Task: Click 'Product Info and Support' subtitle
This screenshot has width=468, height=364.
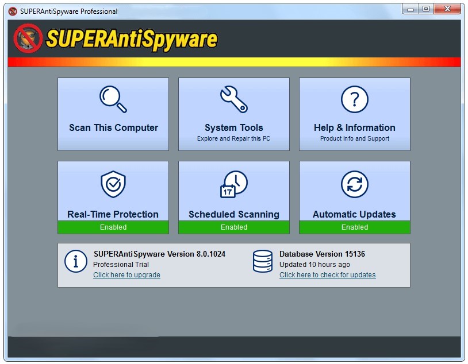Action: coord(355,138)
